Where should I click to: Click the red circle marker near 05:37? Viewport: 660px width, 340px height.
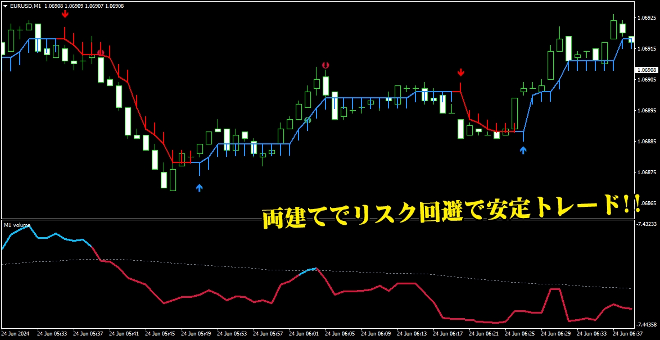coord(101,53)
